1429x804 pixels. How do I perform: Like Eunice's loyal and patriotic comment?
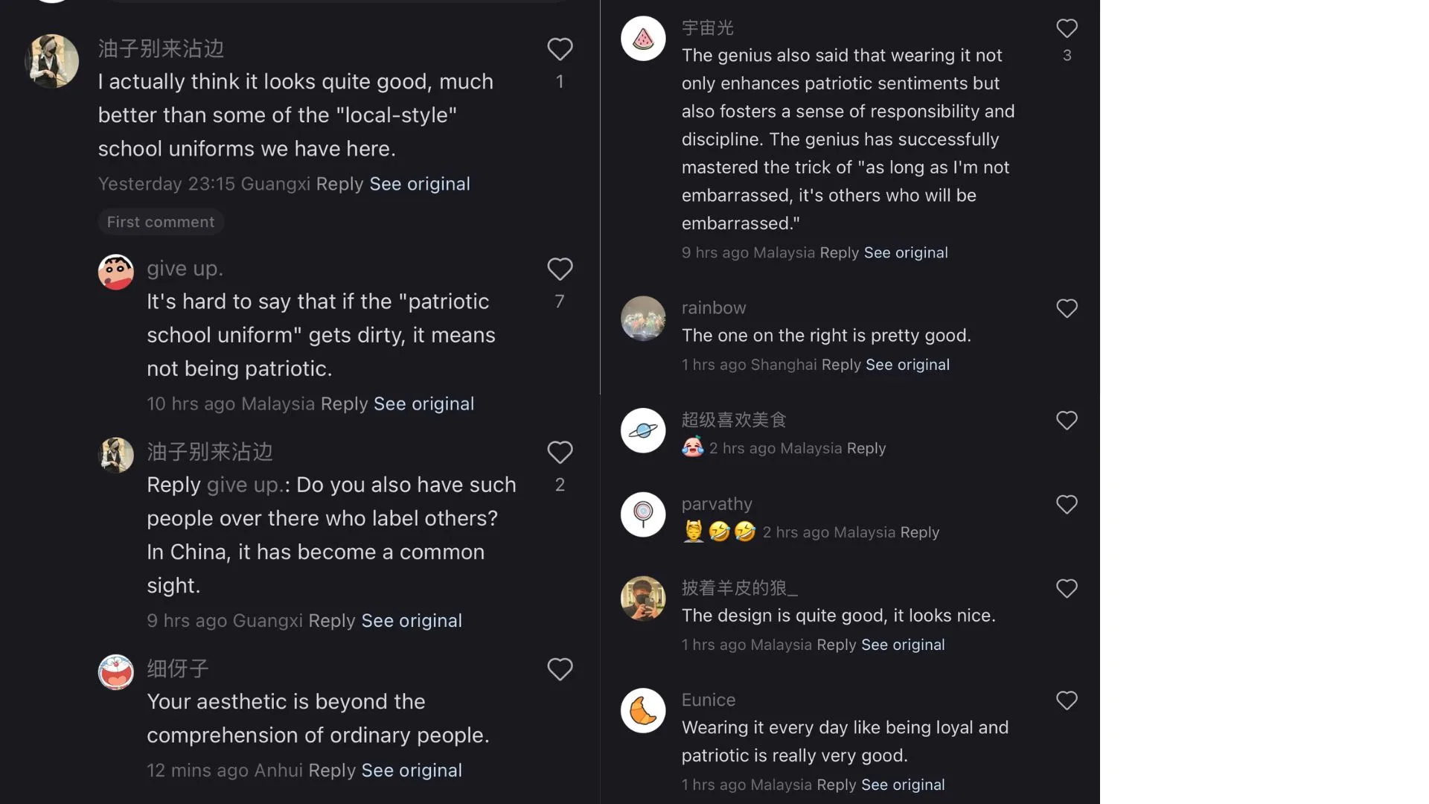click(x=1067, y=701)
